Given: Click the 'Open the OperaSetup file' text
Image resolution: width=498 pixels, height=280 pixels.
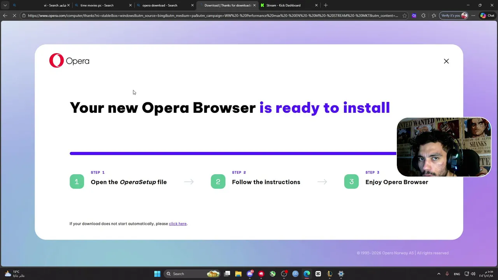Looking at the screenshot, I should pyautogui.click(x=129, y=182).
